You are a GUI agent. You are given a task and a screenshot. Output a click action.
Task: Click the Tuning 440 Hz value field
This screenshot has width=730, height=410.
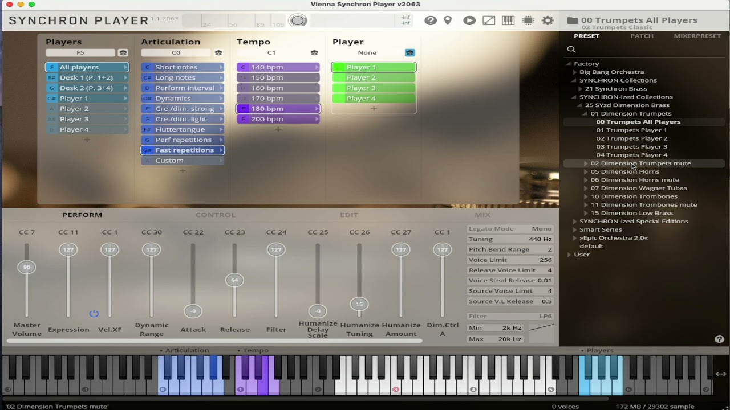(510, 239)
